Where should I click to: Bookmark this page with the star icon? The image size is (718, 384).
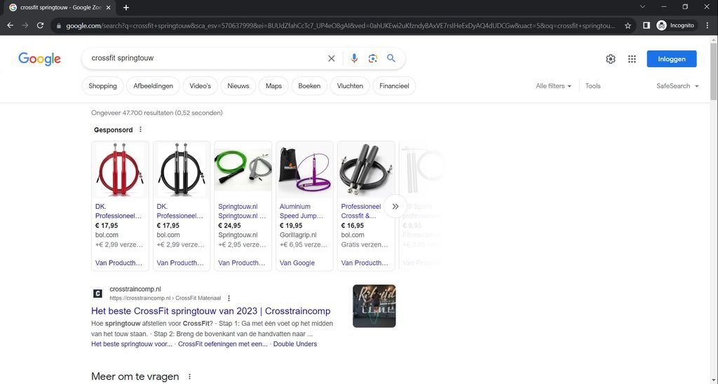[x=628, y=26]
